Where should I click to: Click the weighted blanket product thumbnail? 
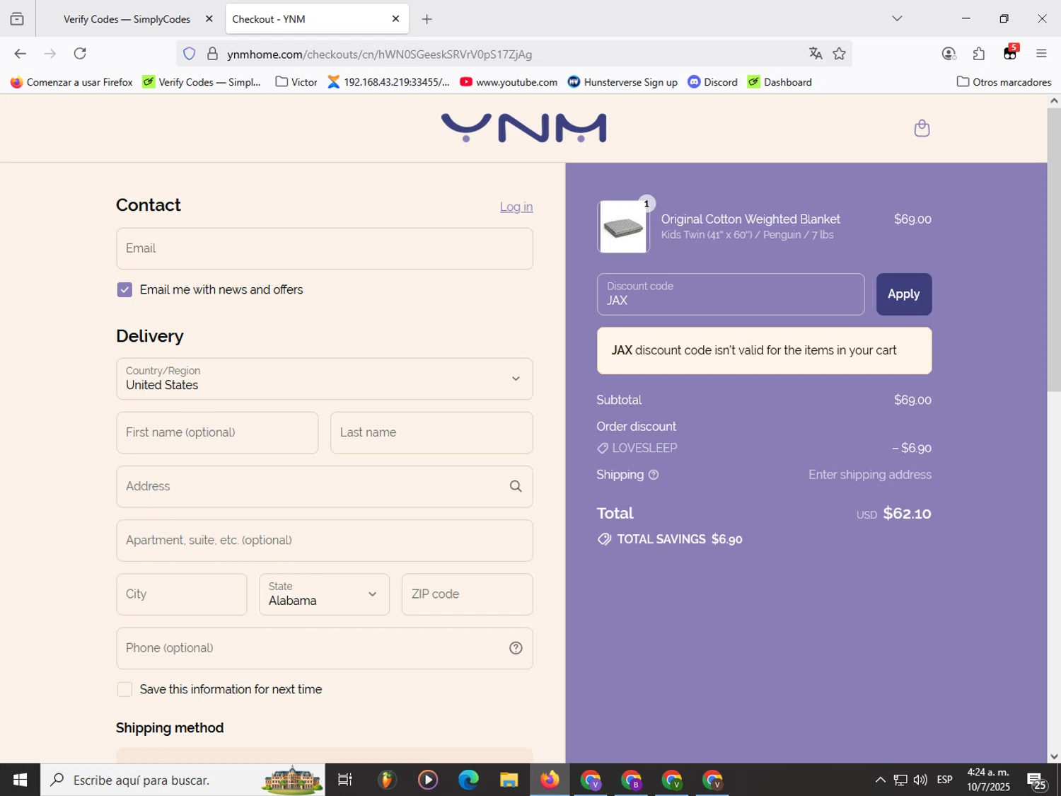pyautogui.click(x=623, y=226)
